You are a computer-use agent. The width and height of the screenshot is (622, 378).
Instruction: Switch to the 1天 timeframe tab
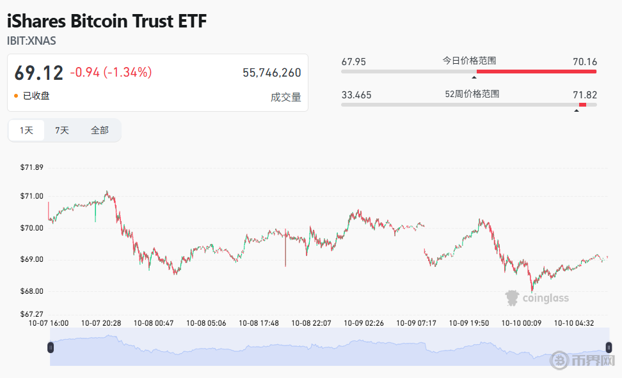point(26,130)
